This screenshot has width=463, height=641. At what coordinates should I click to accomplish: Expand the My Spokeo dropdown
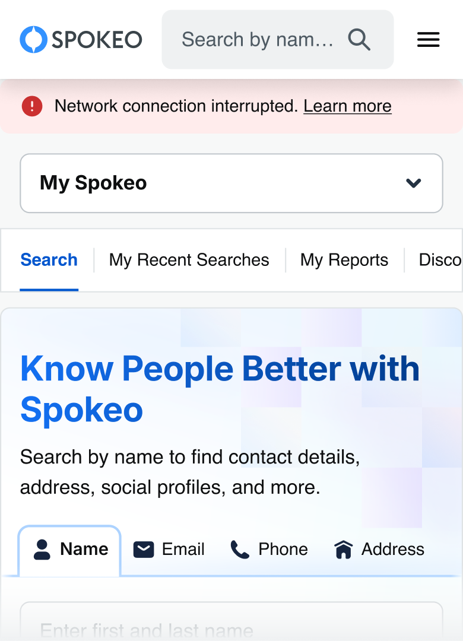(x=231, y=183)
